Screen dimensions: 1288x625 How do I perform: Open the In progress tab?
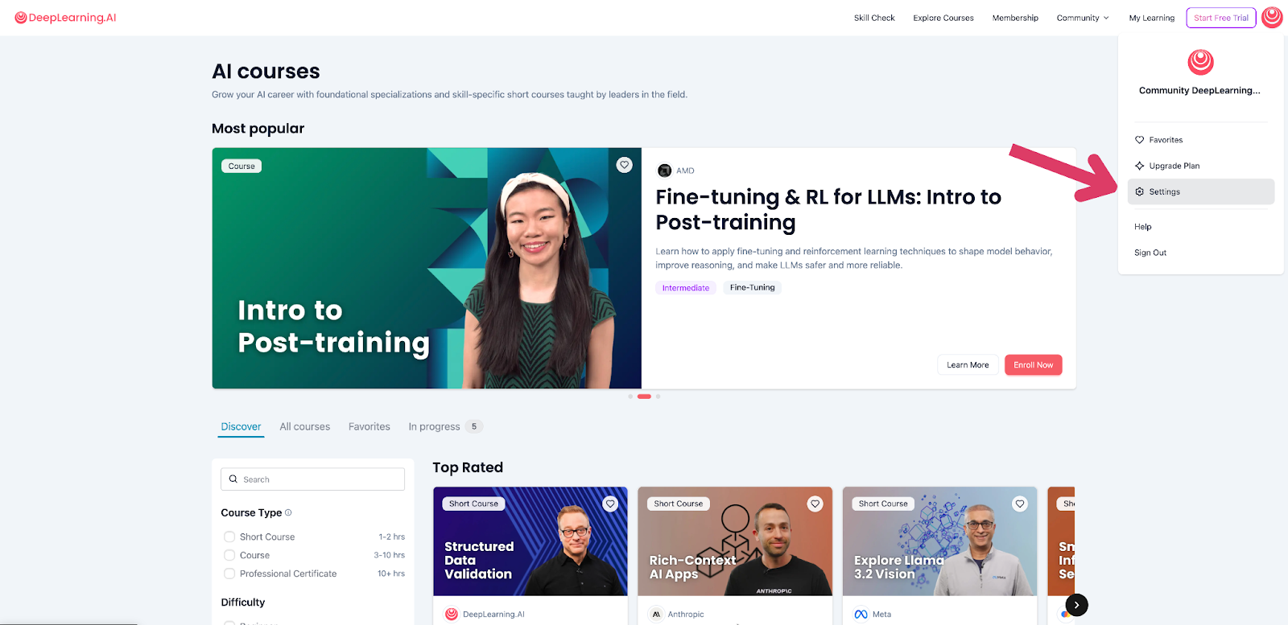click(x=434, y=426)
